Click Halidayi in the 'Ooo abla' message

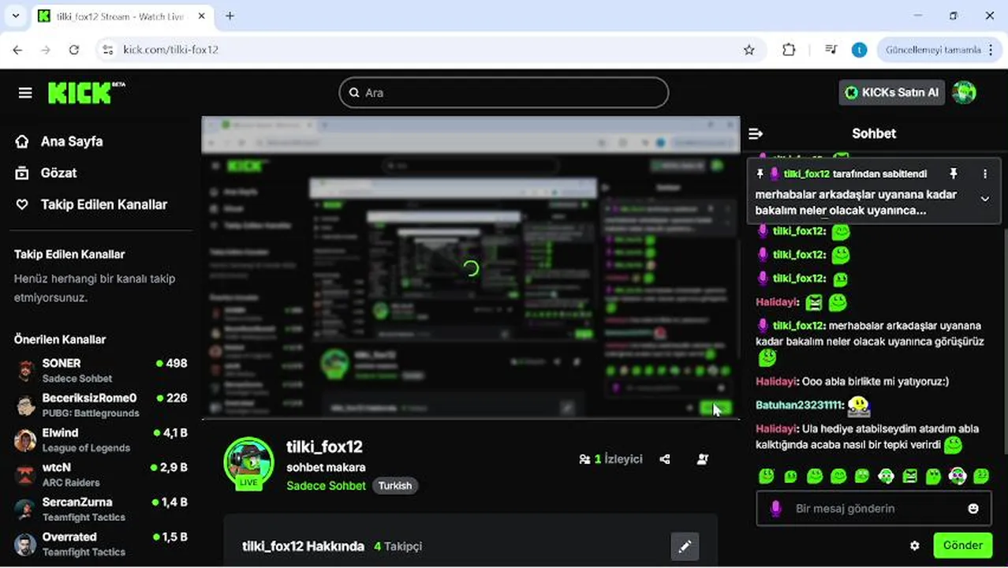(776, 381)
